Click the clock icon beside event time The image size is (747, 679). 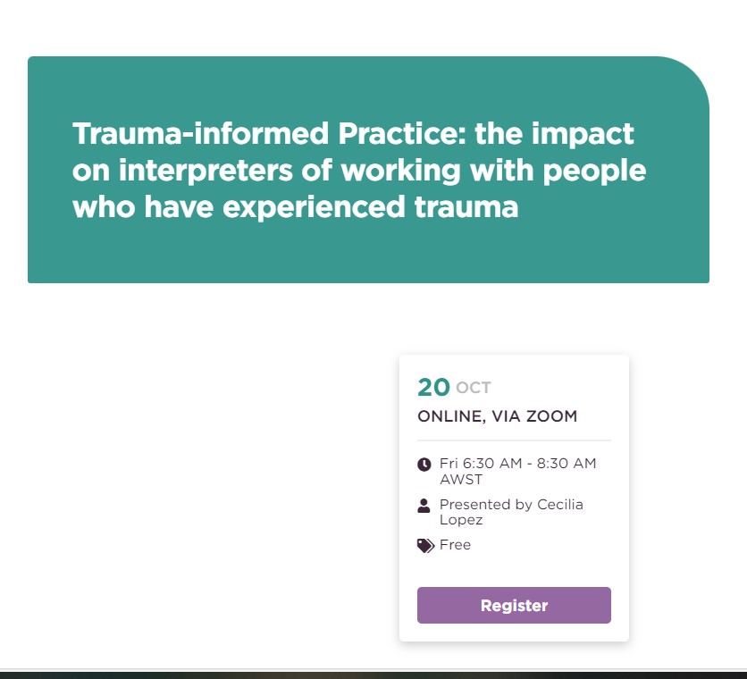(x=424, y=464)
